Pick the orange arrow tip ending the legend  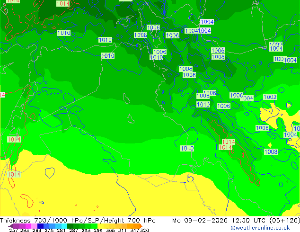141,226
